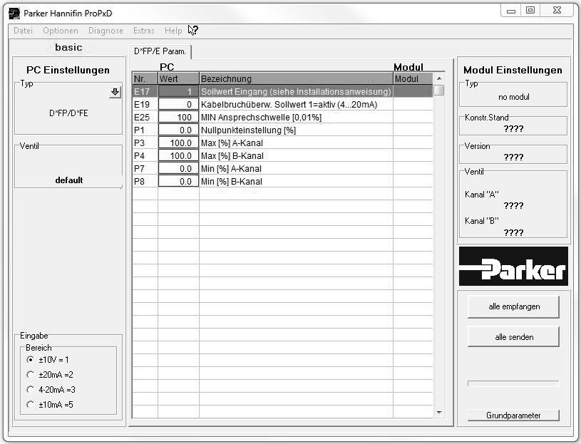Click the 'D*FP/D*FE' type text
Viewport: 581px width, 444px height.
(68, 113)
